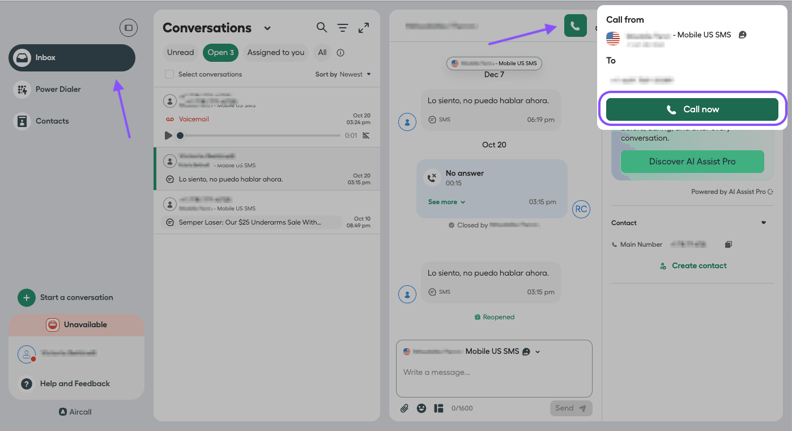Expand See more on No answer call
Image resolution: width=792 pixels, height=431 pixels.
pos(446,202)
